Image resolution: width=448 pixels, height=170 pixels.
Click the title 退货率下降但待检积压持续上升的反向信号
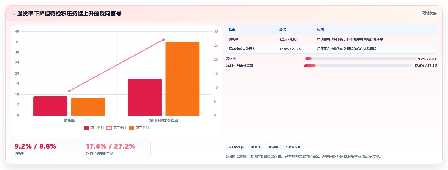69,13
